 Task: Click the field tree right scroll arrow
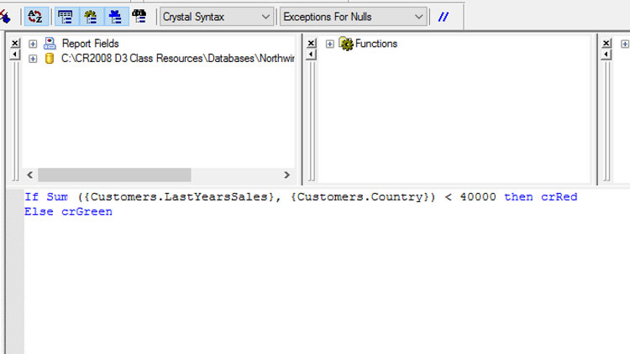[x=286, y=175]
